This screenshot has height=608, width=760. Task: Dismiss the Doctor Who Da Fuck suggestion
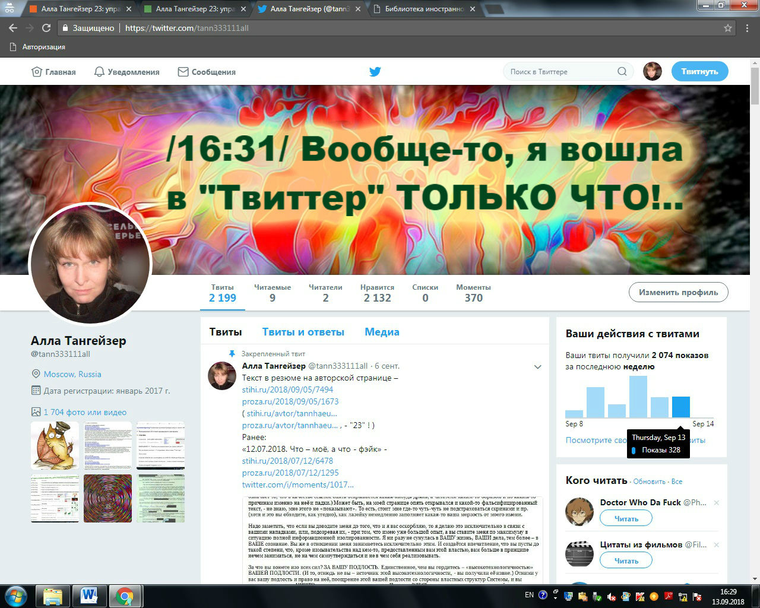tap(717, 503)
